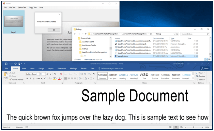The width and height of the screenshot is (214, 131).
Task: Open the Select dropdown in Editing
Action: tap(201, 79)
